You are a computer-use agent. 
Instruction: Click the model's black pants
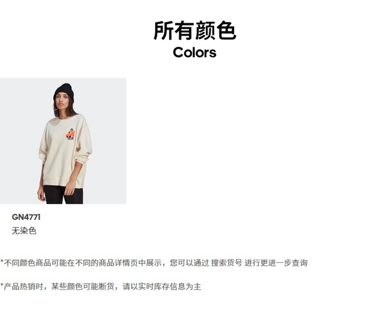click(63, 195)
